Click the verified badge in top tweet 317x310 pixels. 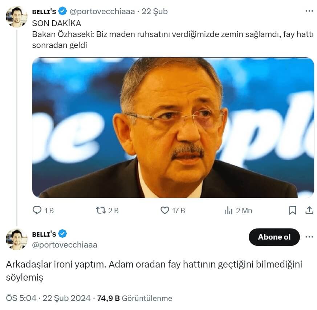pyautogui.click(x=62, y=12)
